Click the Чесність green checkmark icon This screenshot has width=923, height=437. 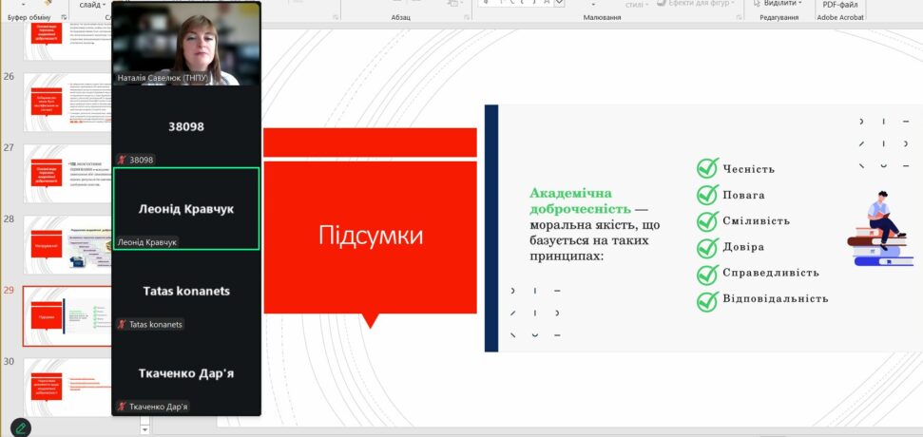point(706,168)
